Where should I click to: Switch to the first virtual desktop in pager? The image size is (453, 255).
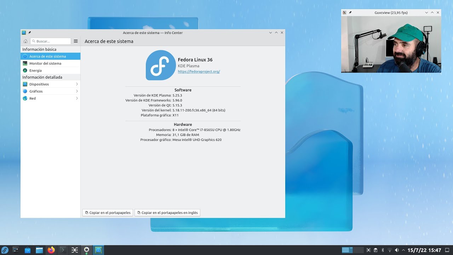point(347,250)
